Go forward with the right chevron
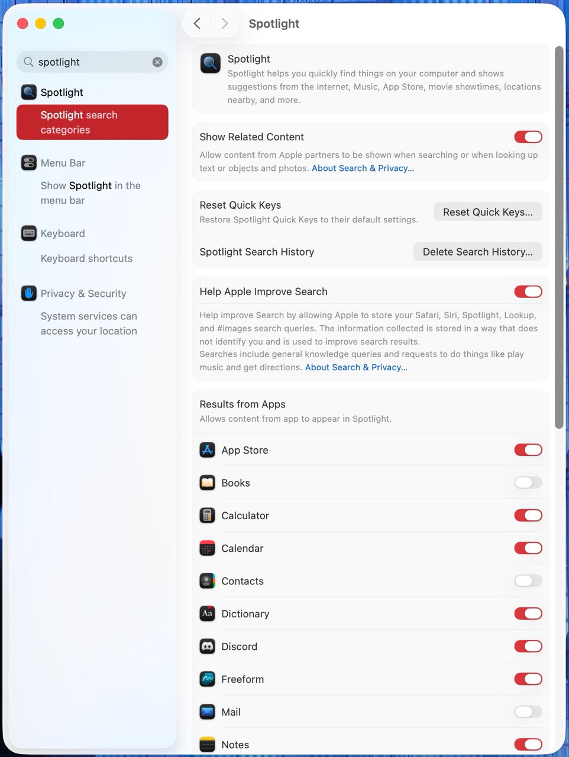Screen dimensions: 569x757 click(225, 24)
